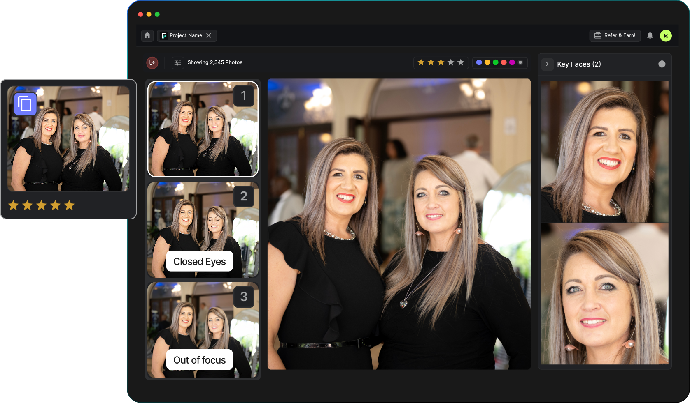Click the Showing 2,345 Photos label
The height and width of the screenshot is (403, 690).
coord(215,62)
